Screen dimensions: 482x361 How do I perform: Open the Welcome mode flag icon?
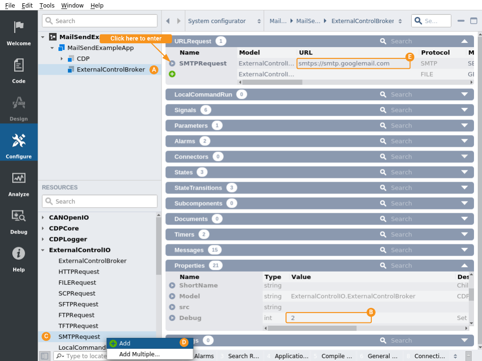pyautogui.click(x=19, y=27)
